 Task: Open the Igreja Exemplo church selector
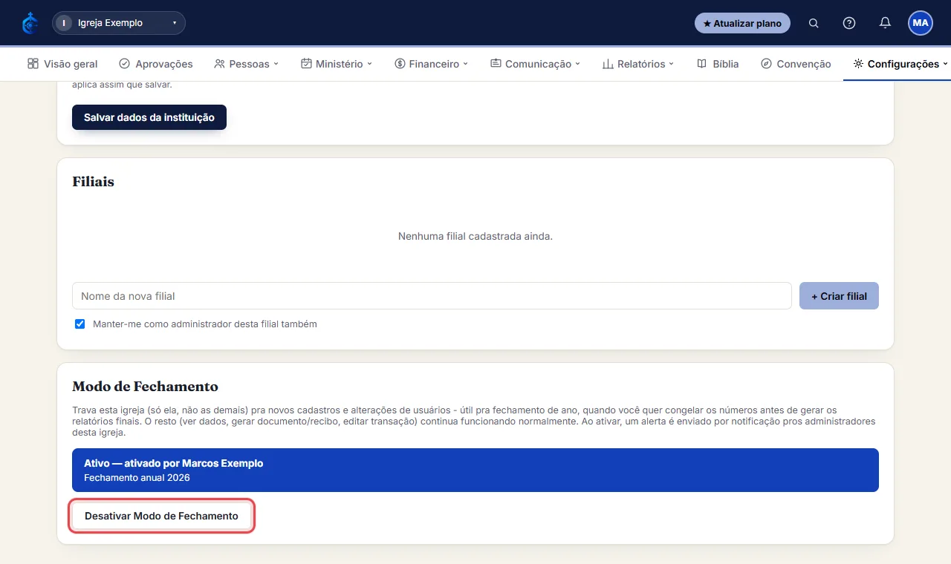(x=119, y=23)
